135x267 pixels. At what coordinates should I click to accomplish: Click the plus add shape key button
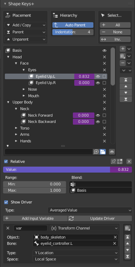[123, 49]
